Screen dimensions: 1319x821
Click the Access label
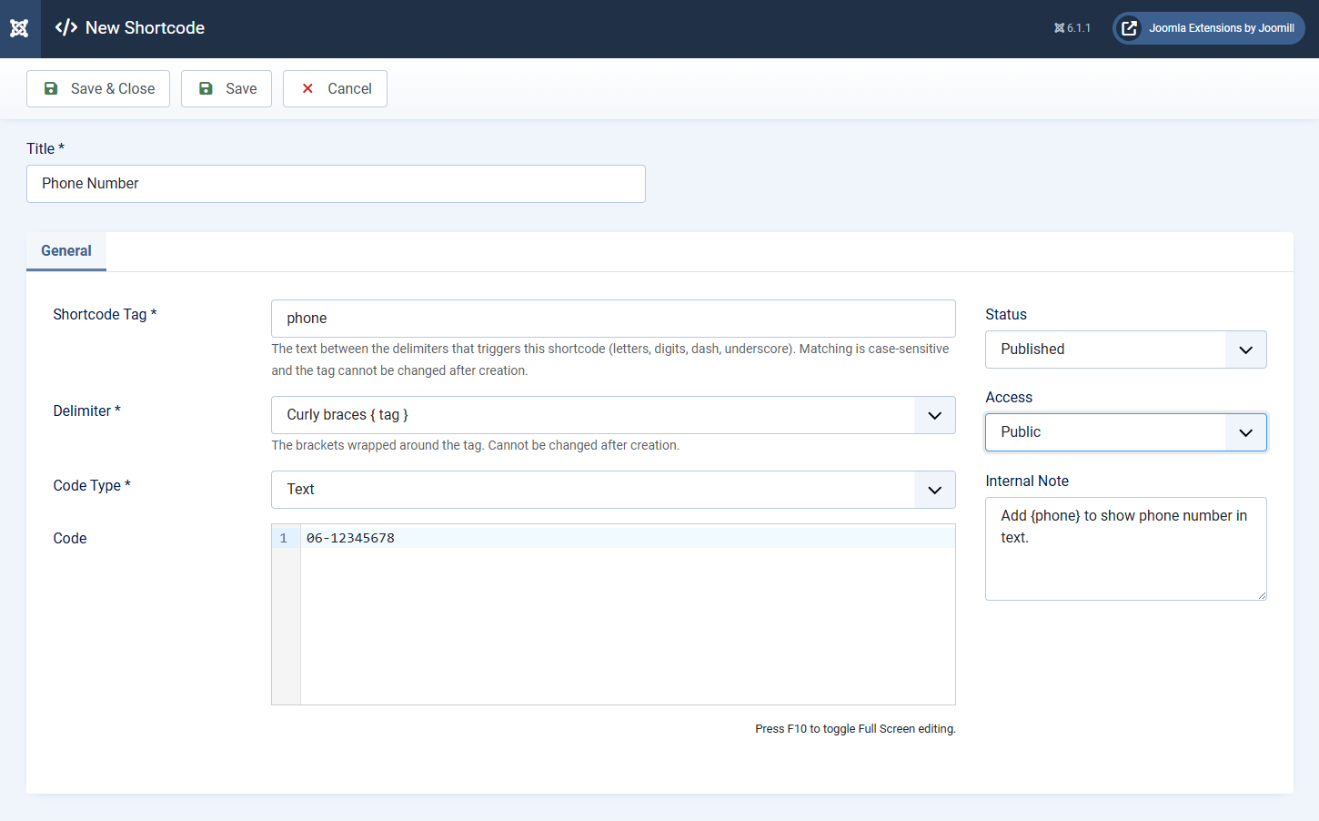(x=1009, y=397)
